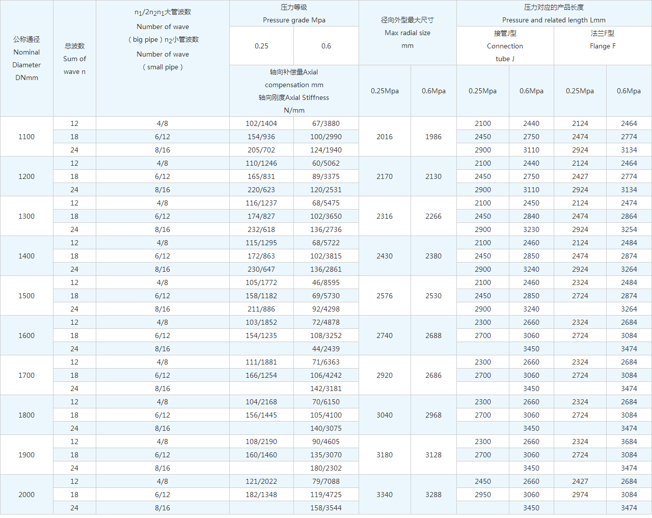
Task: Select the 3340 radial size cell
Action: [x=385, y=495]
